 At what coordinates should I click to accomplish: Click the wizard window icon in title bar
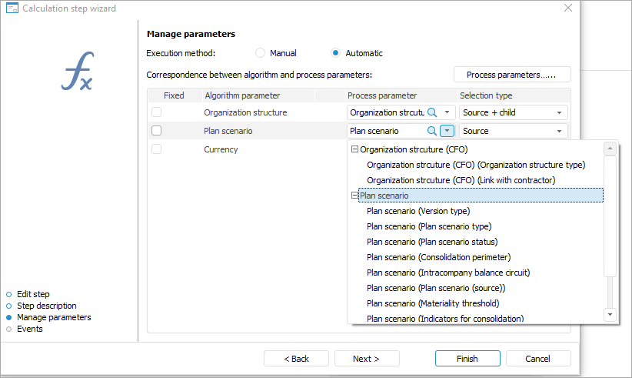[x=12, y=8]
